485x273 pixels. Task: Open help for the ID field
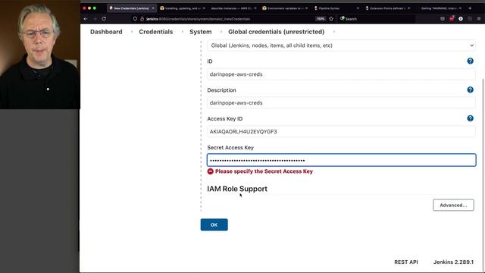[470, 61]
